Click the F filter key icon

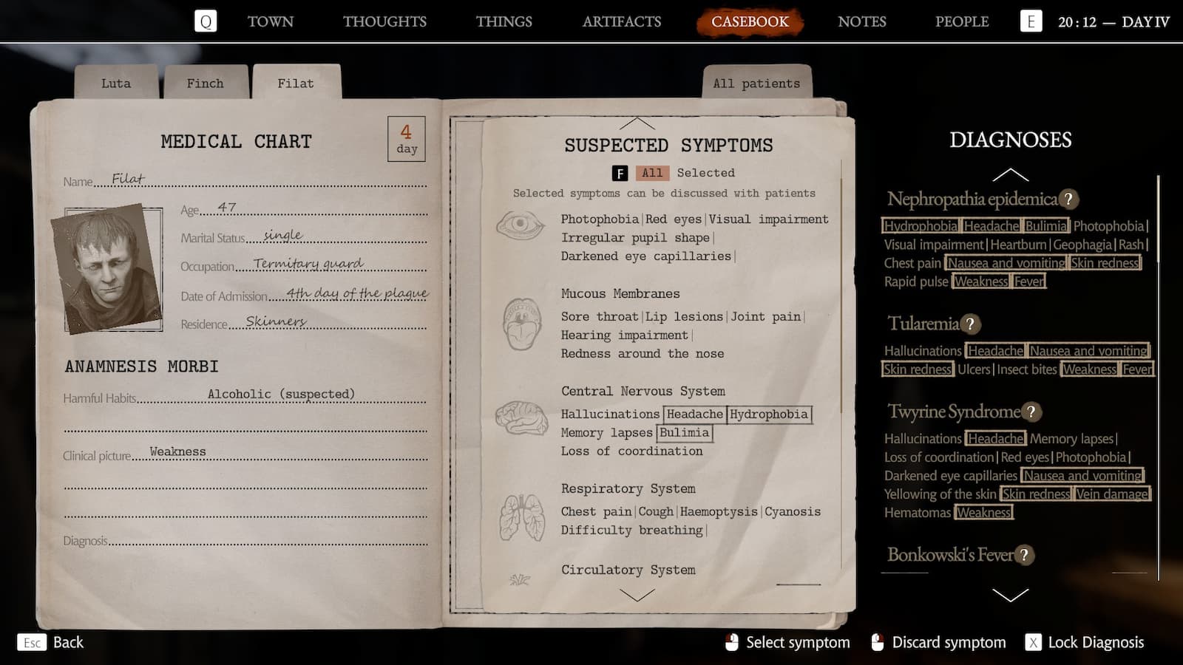point(620,173)
